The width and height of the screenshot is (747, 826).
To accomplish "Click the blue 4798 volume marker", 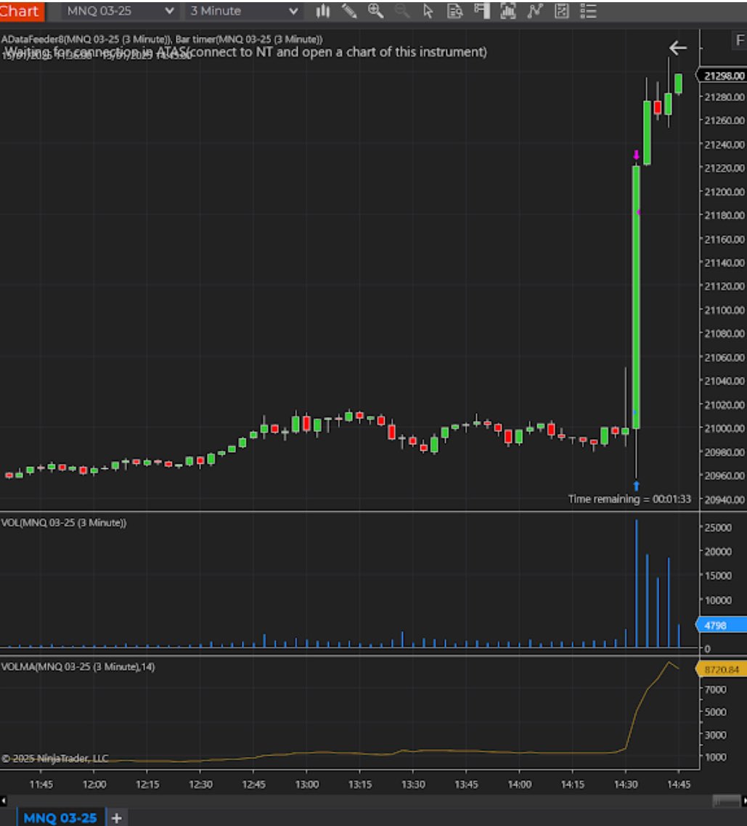I will [x=722, y=625].
